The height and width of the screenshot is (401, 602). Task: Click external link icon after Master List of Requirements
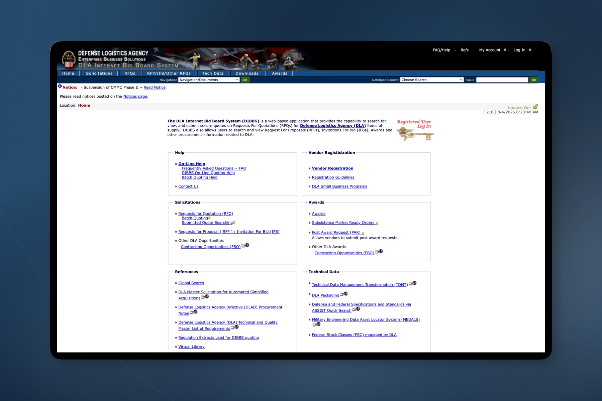[235, 327]
